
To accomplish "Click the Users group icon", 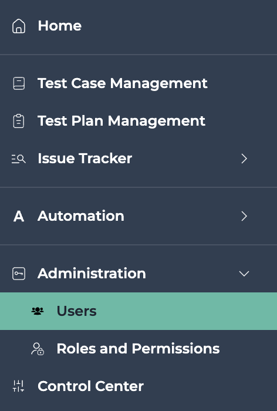I will pos(38,311).
